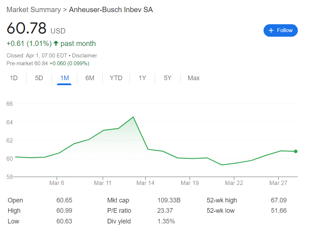Click the green endpoint dot on the chart
The width and height of the screenshot is (315, 232).
point(295,151)
